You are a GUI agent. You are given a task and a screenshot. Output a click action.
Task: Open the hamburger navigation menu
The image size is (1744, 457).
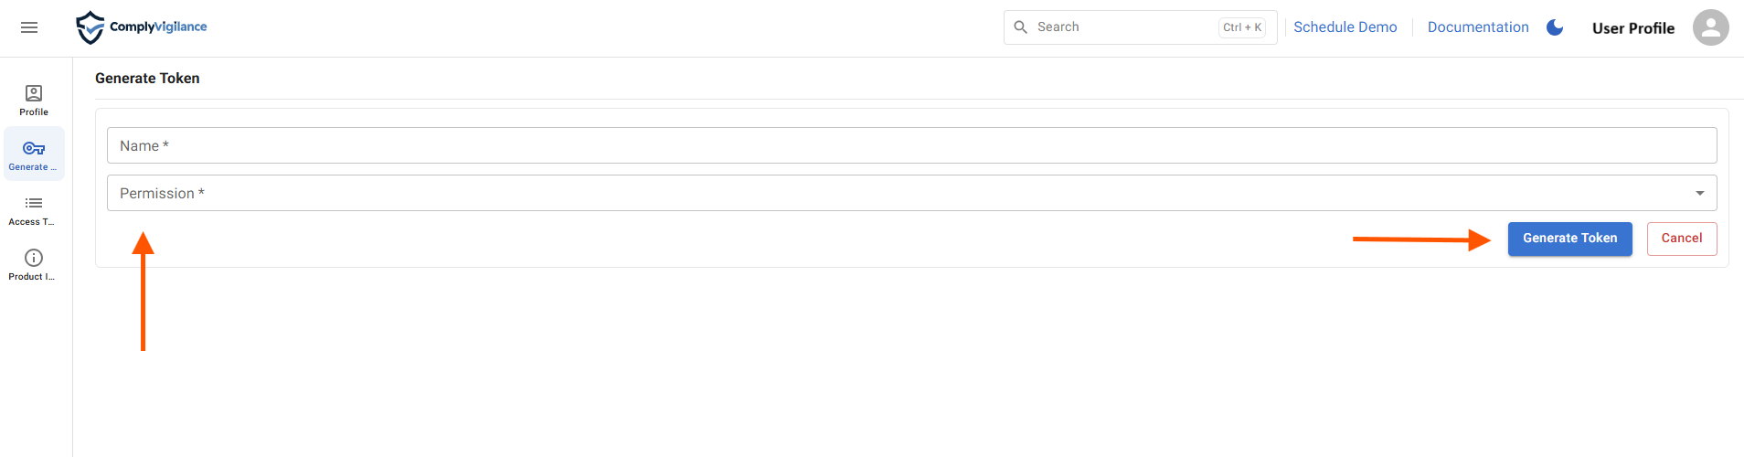29,27
